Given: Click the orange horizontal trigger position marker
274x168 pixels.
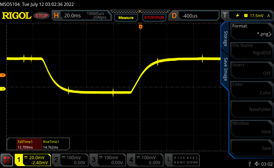Looking at the screenshot, I should point(140,27).
